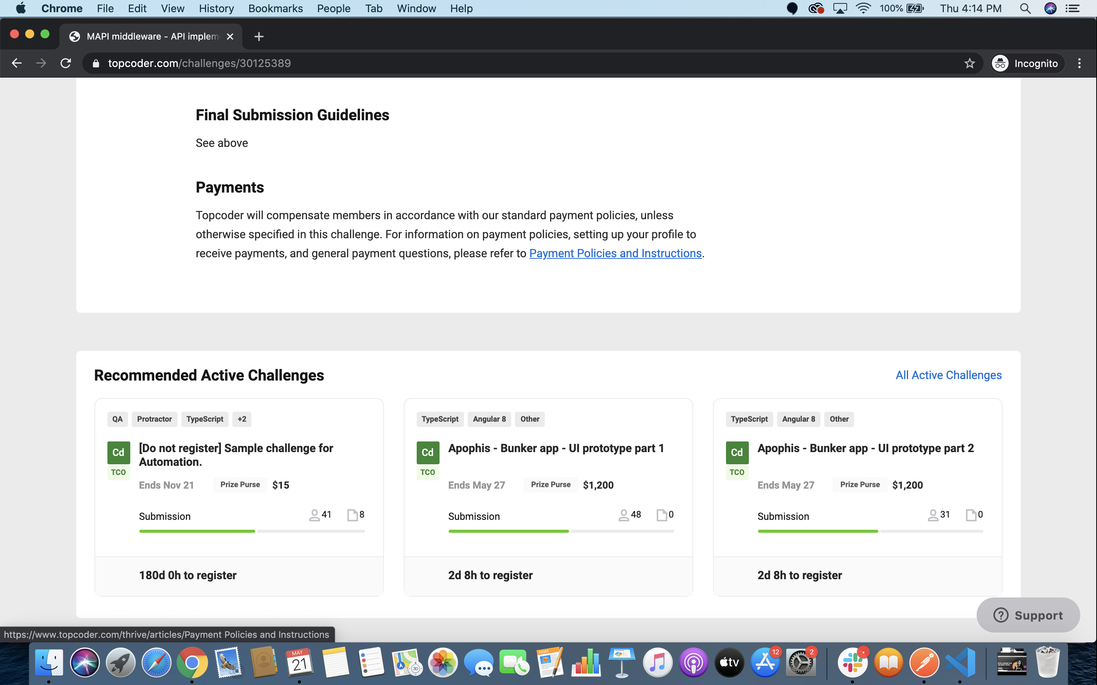This screenshot has width=1097, height=685.
Task: Click the Protractor tag
Action: tap(154, 419)
